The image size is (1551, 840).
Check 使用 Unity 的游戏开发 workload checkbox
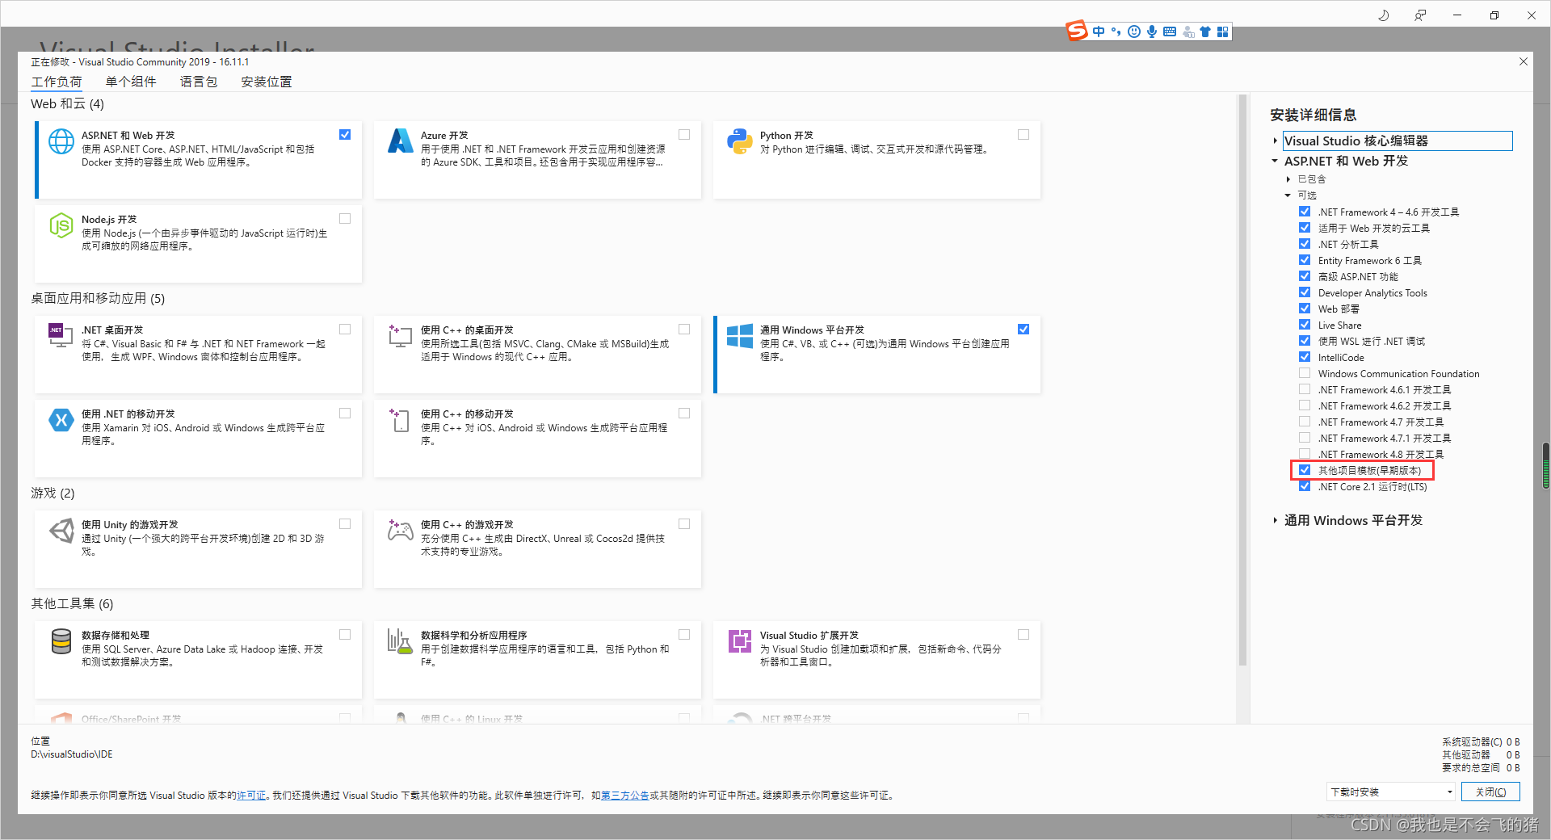tap(345, 524)
